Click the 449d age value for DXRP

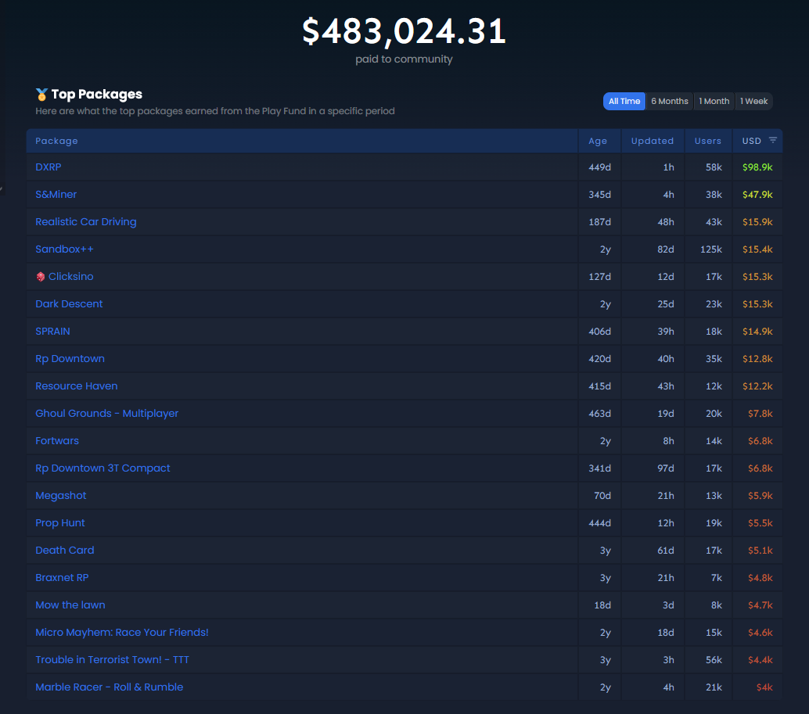(599, 167)
